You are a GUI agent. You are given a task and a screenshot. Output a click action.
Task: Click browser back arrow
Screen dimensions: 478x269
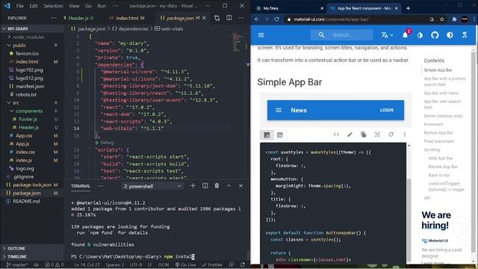[x=257, y=19]
